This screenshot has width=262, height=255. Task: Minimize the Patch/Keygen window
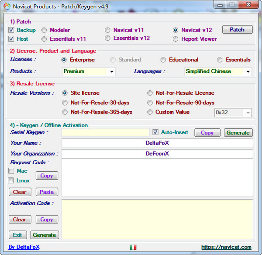tap(220, 5)
